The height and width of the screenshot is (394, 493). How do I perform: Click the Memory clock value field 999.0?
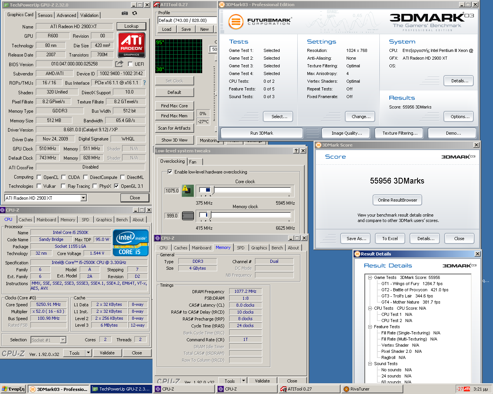click(x=172, y=215)
